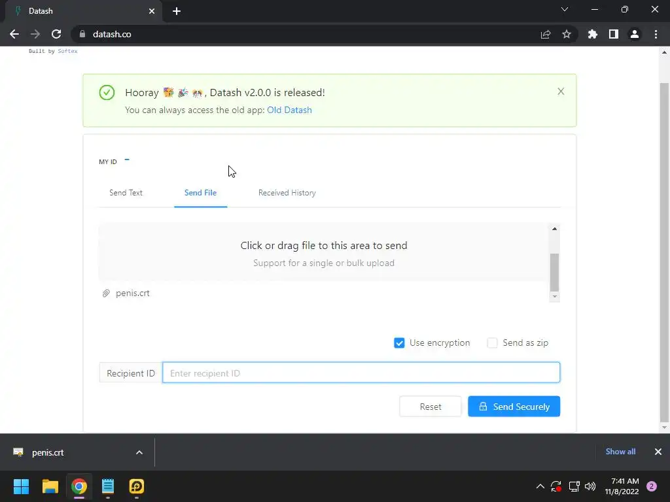Open the Notepad taskbar icon
Image resolution: width=670 pixels, height=502 pixels.
pos(108,486)
